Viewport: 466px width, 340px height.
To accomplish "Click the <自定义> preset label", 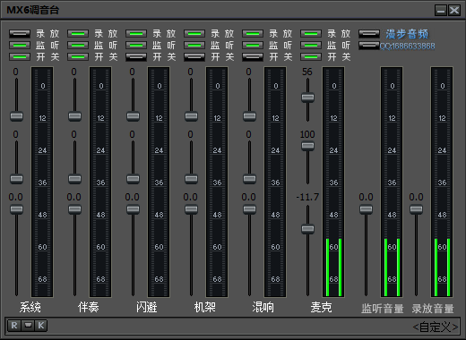I will 436,327.
